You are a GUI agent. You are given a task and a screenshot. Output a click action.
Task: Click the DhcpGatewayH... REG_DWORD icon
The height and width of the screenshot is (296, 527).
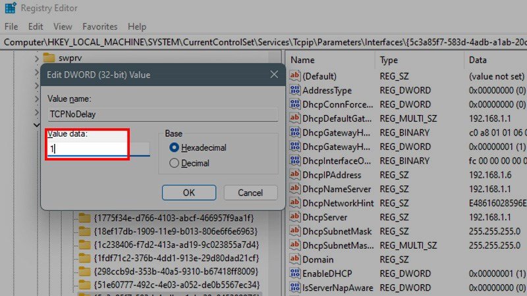tap(294, 146)
